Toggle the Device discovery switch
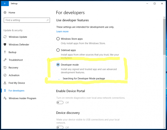Image resolution: width=167 pixels, height=130 pixels. (x=60, y=127)
